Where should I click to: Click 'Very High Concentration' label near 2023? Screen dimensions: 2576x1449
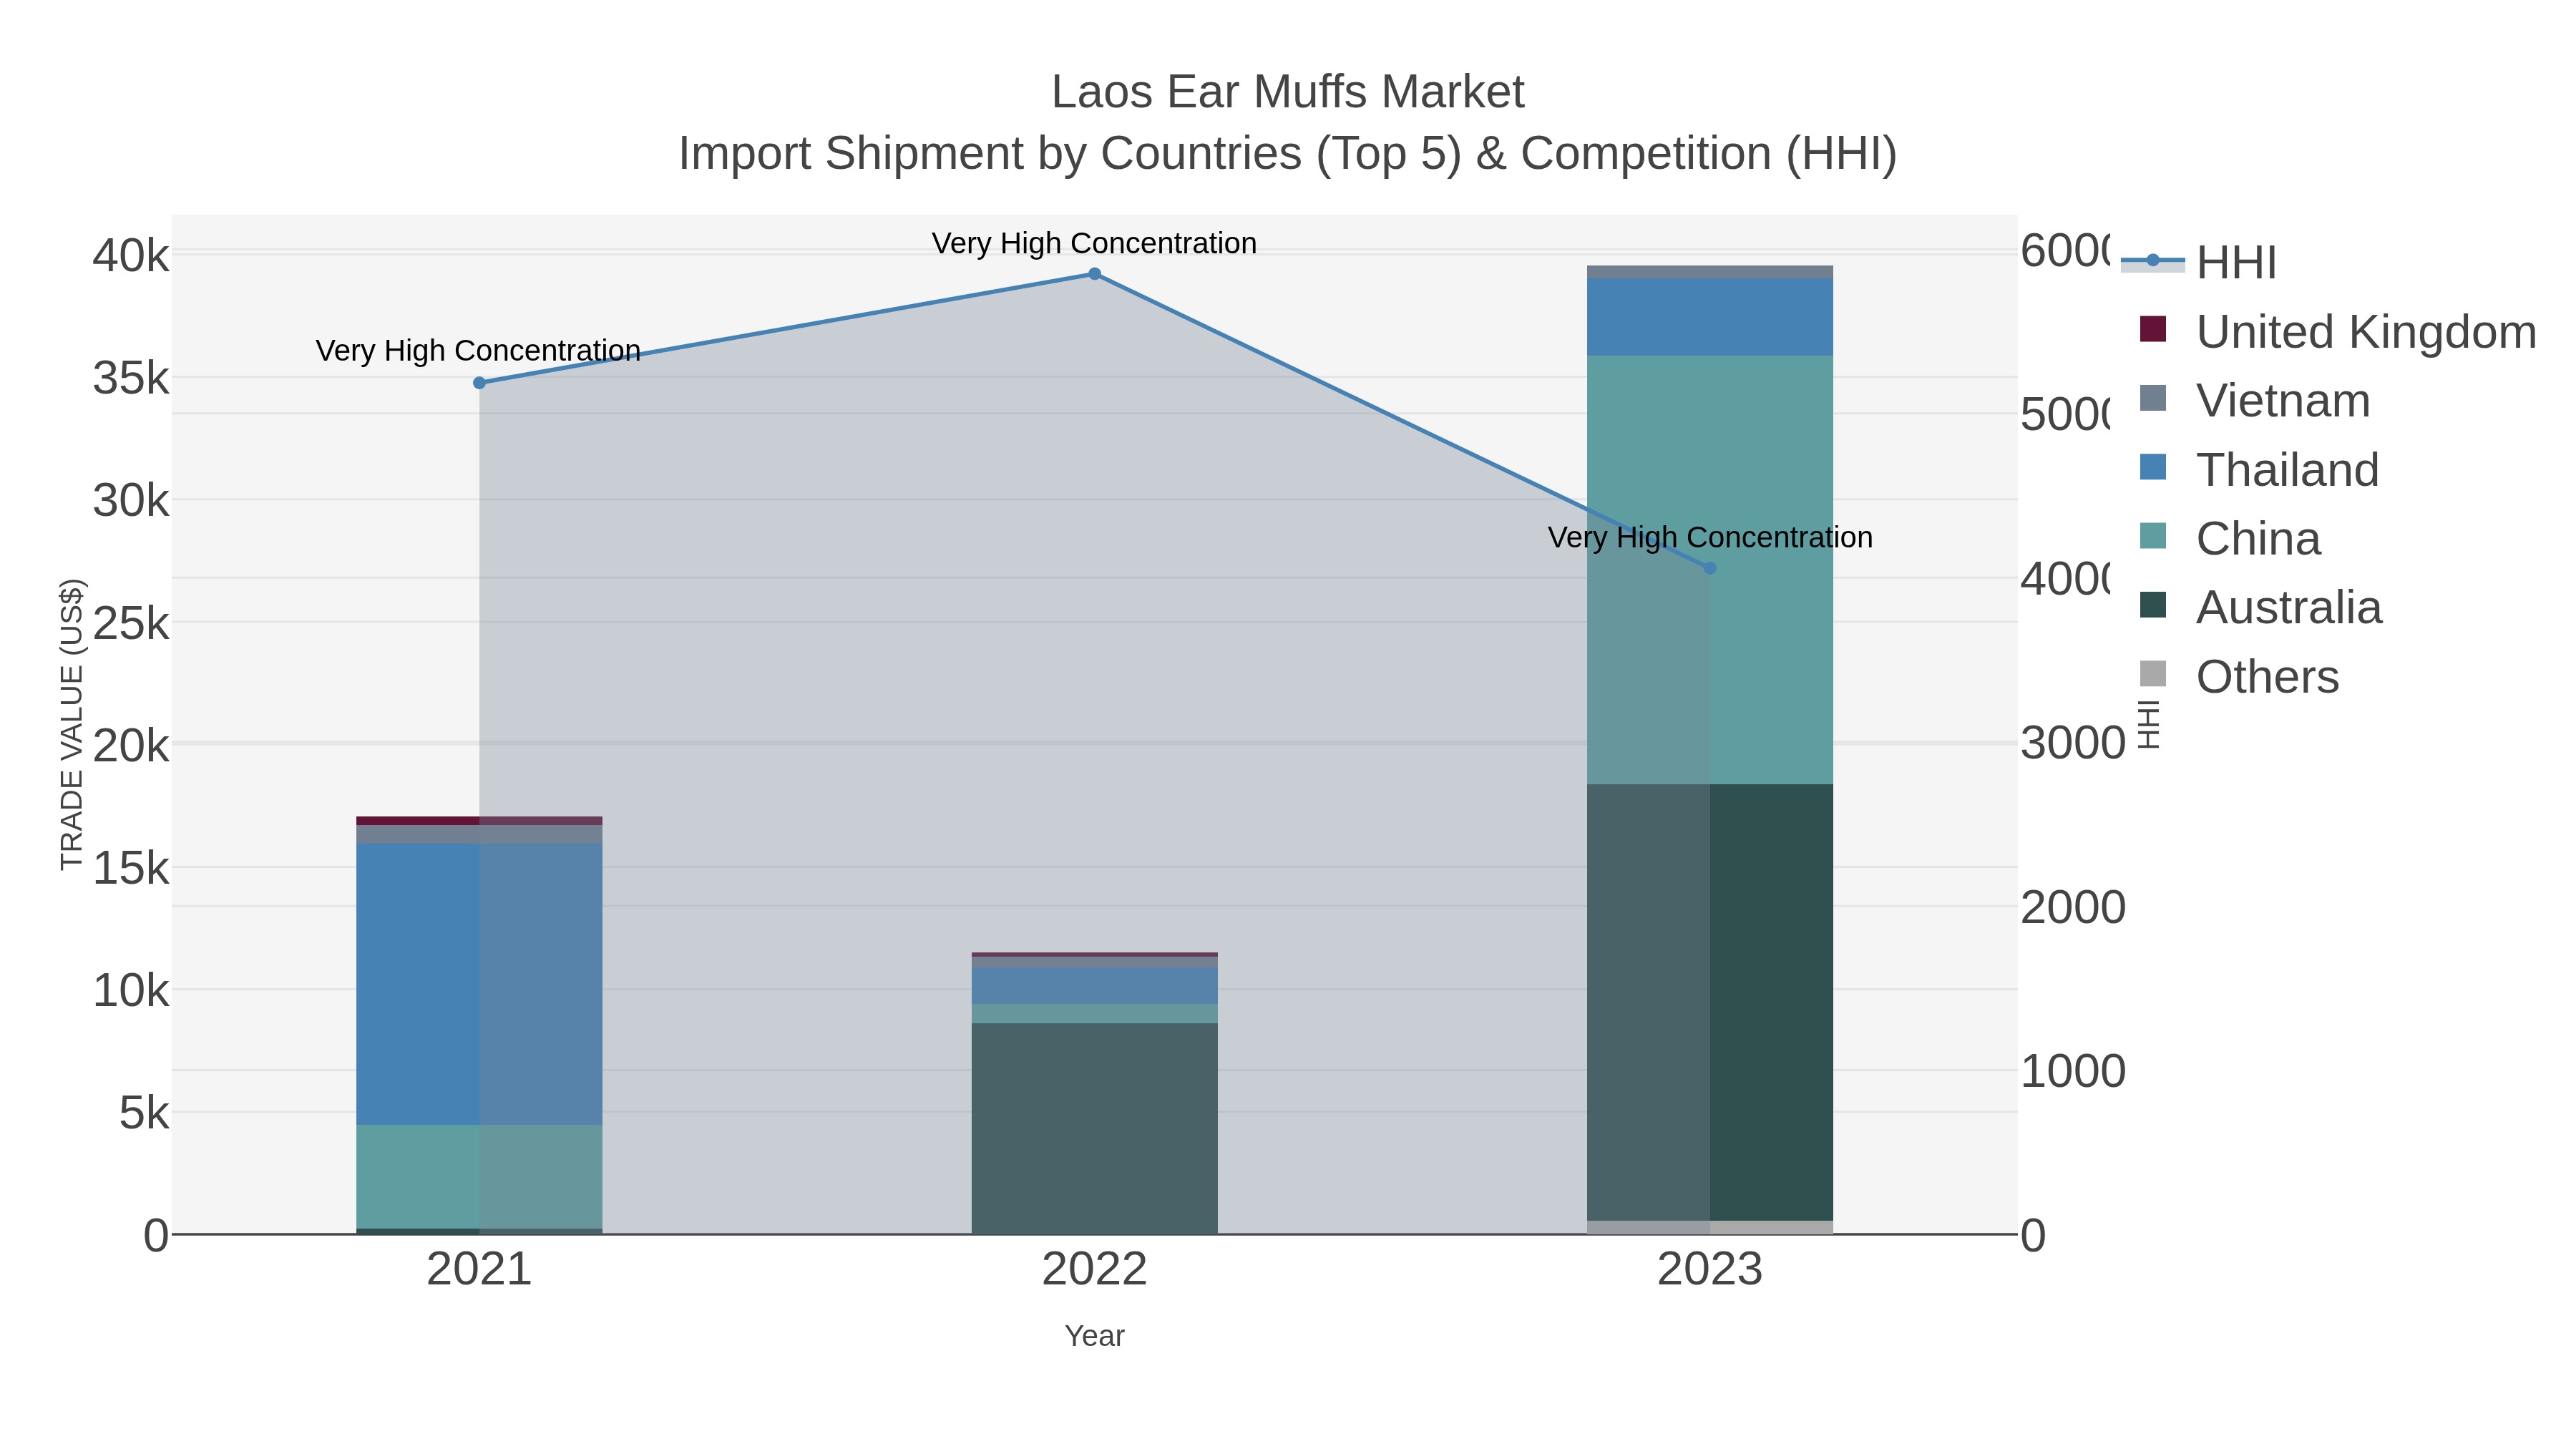(1710, 537)
